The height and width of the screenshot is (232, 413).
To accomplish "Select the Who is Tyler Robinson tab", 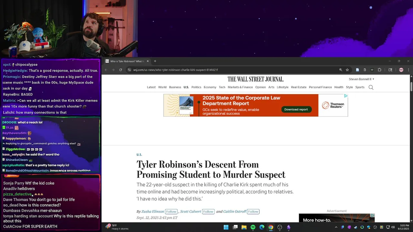I will click(127, 61).
